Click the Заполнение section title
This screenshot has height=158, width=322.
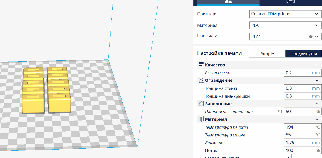pos(218,104)
